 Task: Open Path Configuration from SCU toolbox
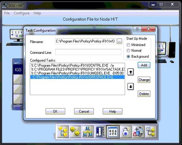coord(63,132)
